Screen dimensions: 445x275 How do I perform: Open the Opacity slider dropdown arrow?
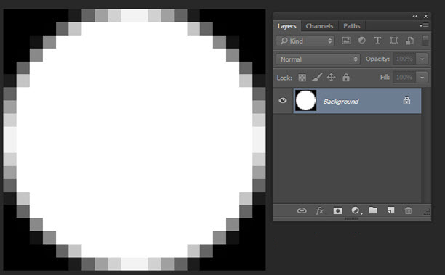click(x=422, y=59)
